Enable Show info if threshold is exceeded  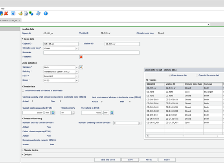(x=23, y=91)
